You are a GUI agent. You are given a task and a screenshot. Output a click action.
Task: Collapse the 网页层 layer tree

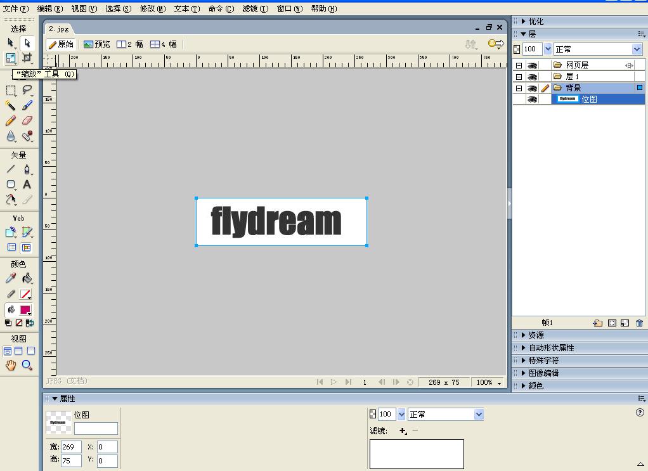tap(519, 65)
